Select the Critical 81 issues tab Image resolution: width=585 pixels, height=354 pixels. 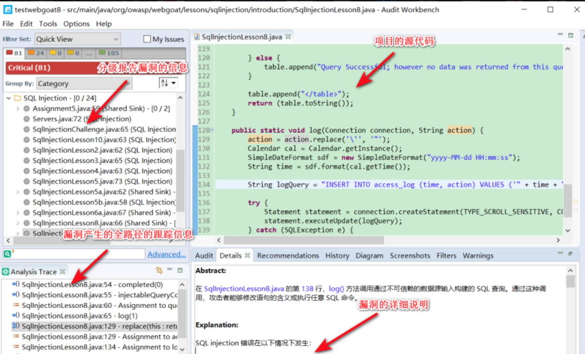point(14,53)
